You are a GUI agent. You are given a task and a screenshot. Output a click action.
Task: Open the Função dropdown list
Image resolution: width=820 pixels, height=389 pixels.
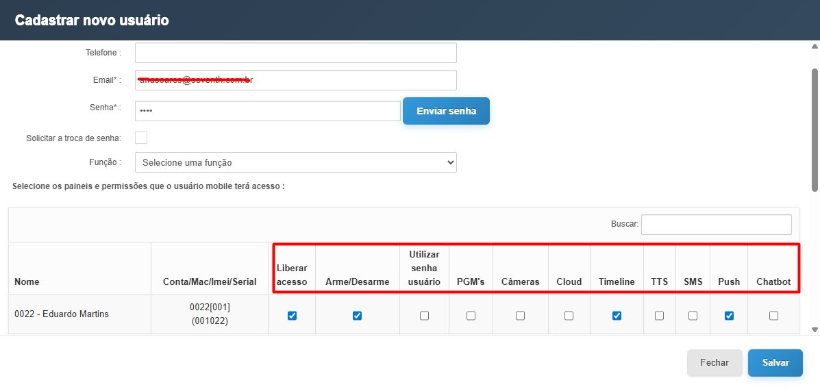(x=295, y=162)
